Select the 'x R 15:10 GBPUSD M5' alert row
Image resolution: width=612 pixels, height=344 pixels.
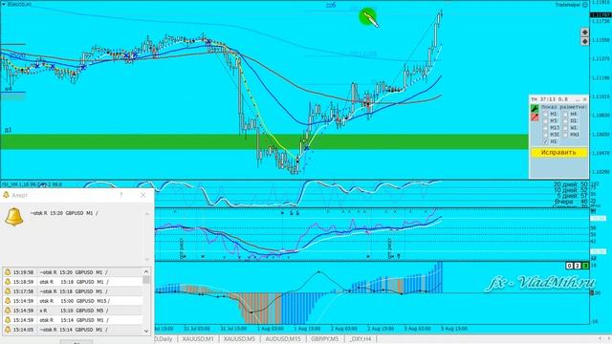(x=73, y=311)
